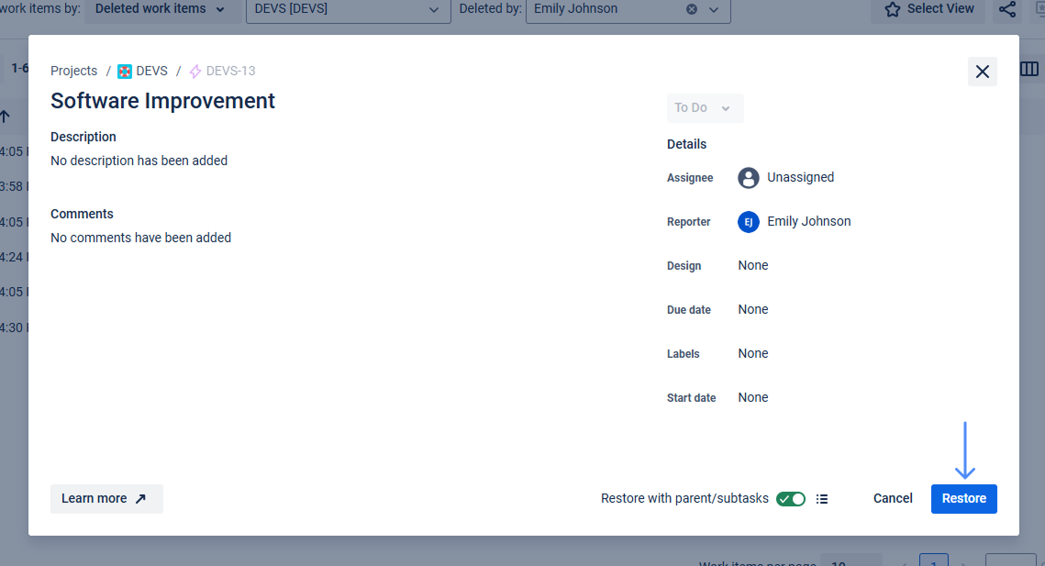Click the DEVS project icon in breadcrumb

[x=125, y=72]
